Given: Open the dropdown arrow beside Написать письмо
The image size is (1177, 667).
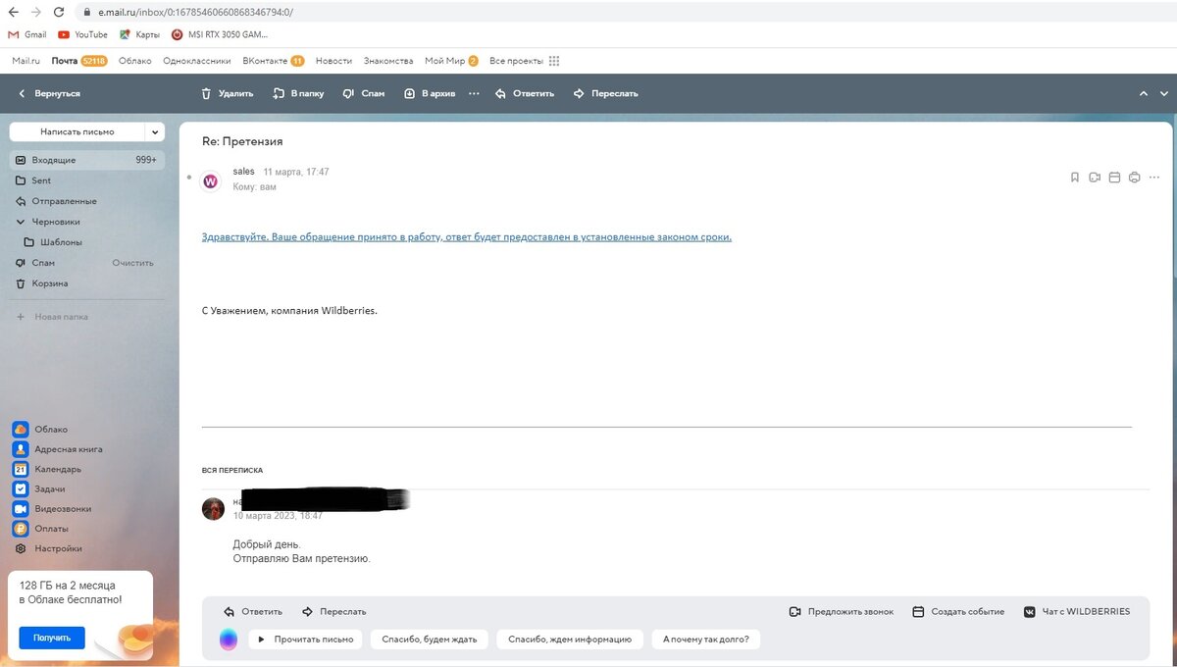Looking at the screenshot, I should [155, 131].
